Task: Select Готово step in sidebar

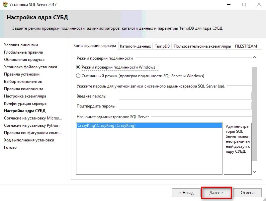Action: pyautogui.click(x=10, y=147)
